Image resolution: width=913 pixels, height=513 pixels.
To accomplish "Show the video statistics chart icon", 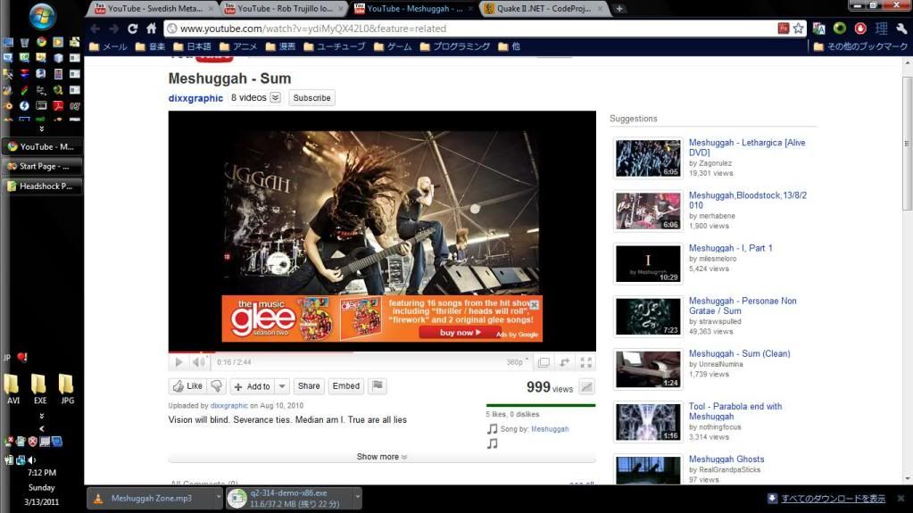I will click(x=587, y=386).
